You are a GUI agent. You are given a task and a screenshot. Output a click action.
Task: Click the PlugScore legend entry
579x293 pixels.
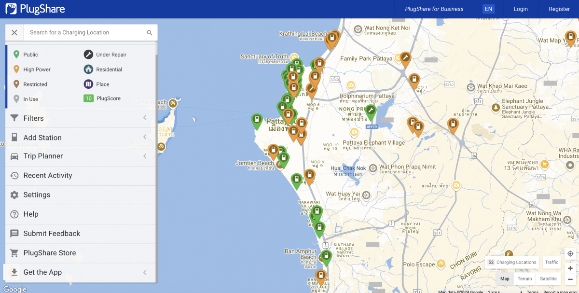102,98
